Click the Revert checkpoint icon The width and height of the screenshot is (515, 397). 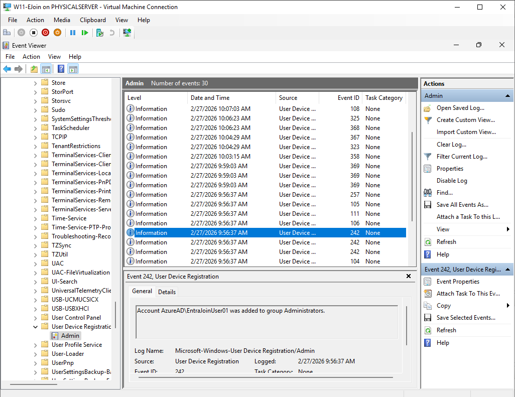[x=112, y=33]
